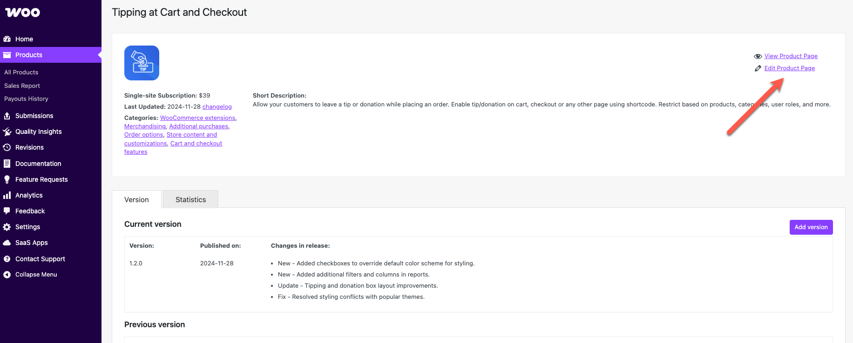This screenshot has height=343, width=853.
Task: Collapse the sidebar menu
Action: point(51,275)
